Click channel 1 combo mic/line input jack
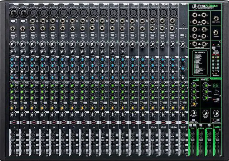This screenshot has width=229, height=161. 14,13
